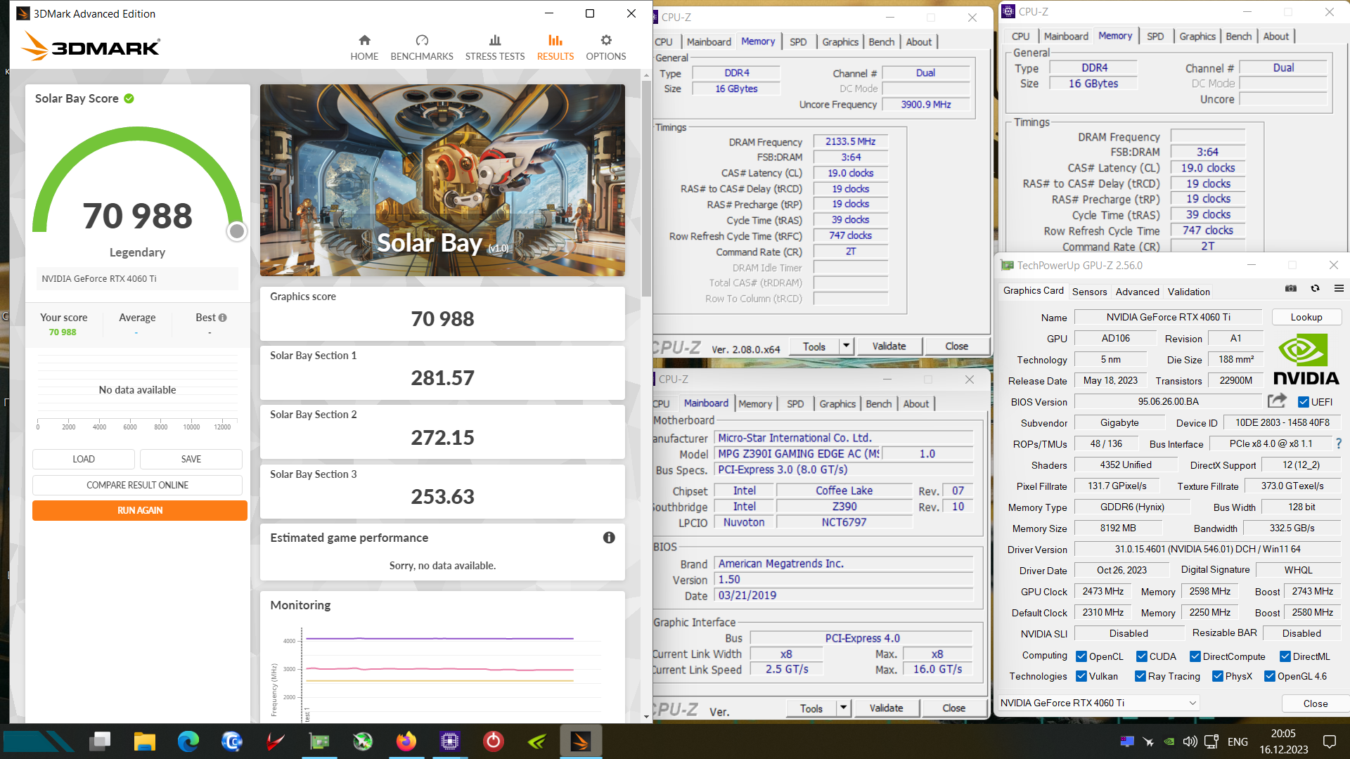The image size is (1350, 759).
Task: Open Firefox from the taskbar
Action: click(406, 741)
